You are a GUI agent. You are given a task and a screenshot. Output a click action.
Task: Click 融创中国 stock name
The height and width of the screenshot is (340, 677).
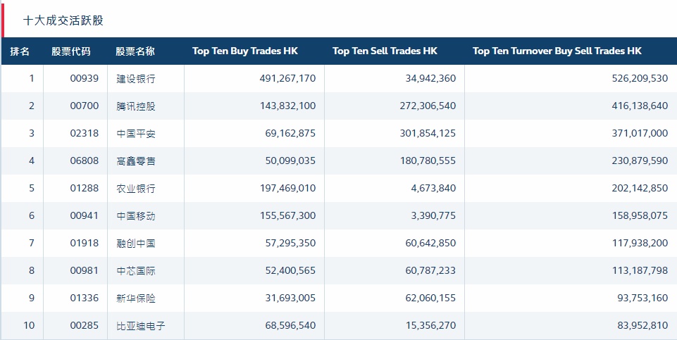click(x=136, y=244)
